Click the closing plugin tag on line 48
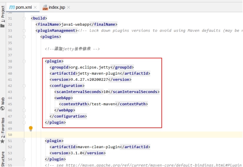Screen dimensions: 243x167 coord(55,122)
